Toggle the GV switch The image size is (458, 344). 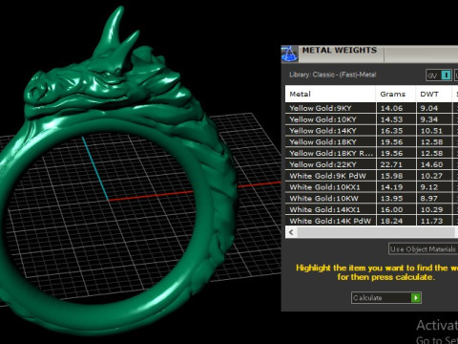439,75
